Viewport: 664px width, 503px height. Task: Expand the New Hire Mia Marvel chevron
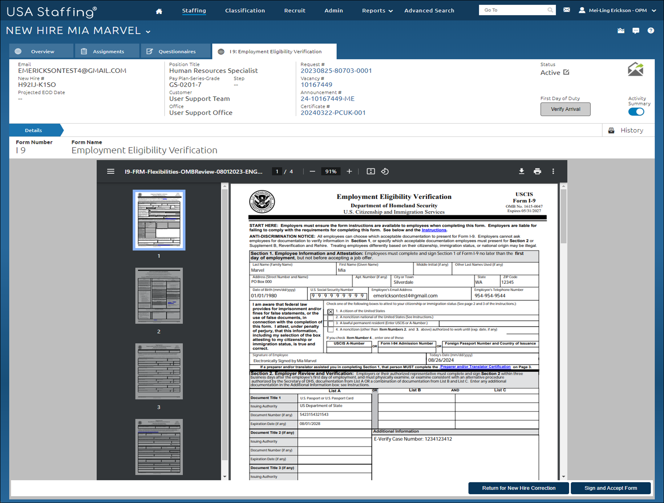148,32
